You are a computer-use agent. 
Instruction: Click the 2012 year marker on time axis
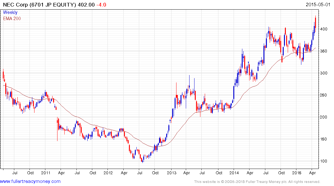coord(108,173)
